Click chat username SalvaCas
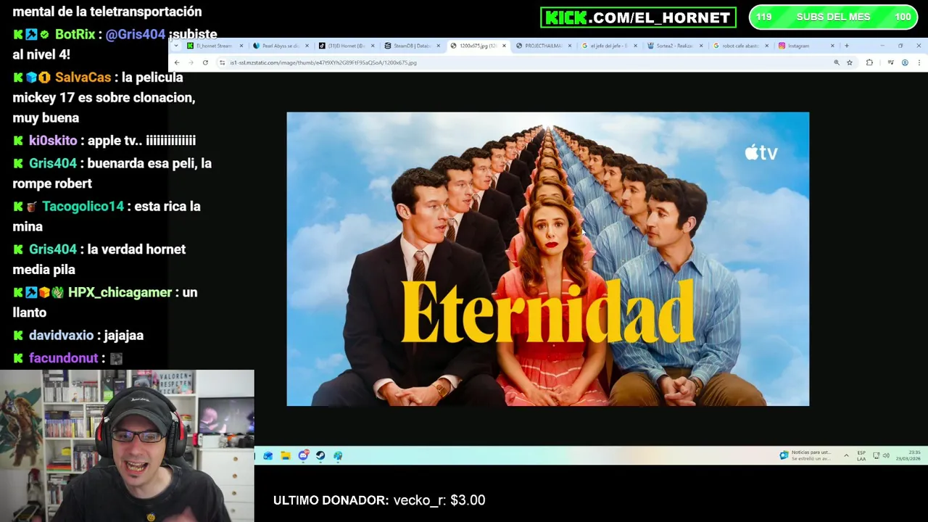The width and height of the screenshot is (928, 522). [x=83, y=77]
